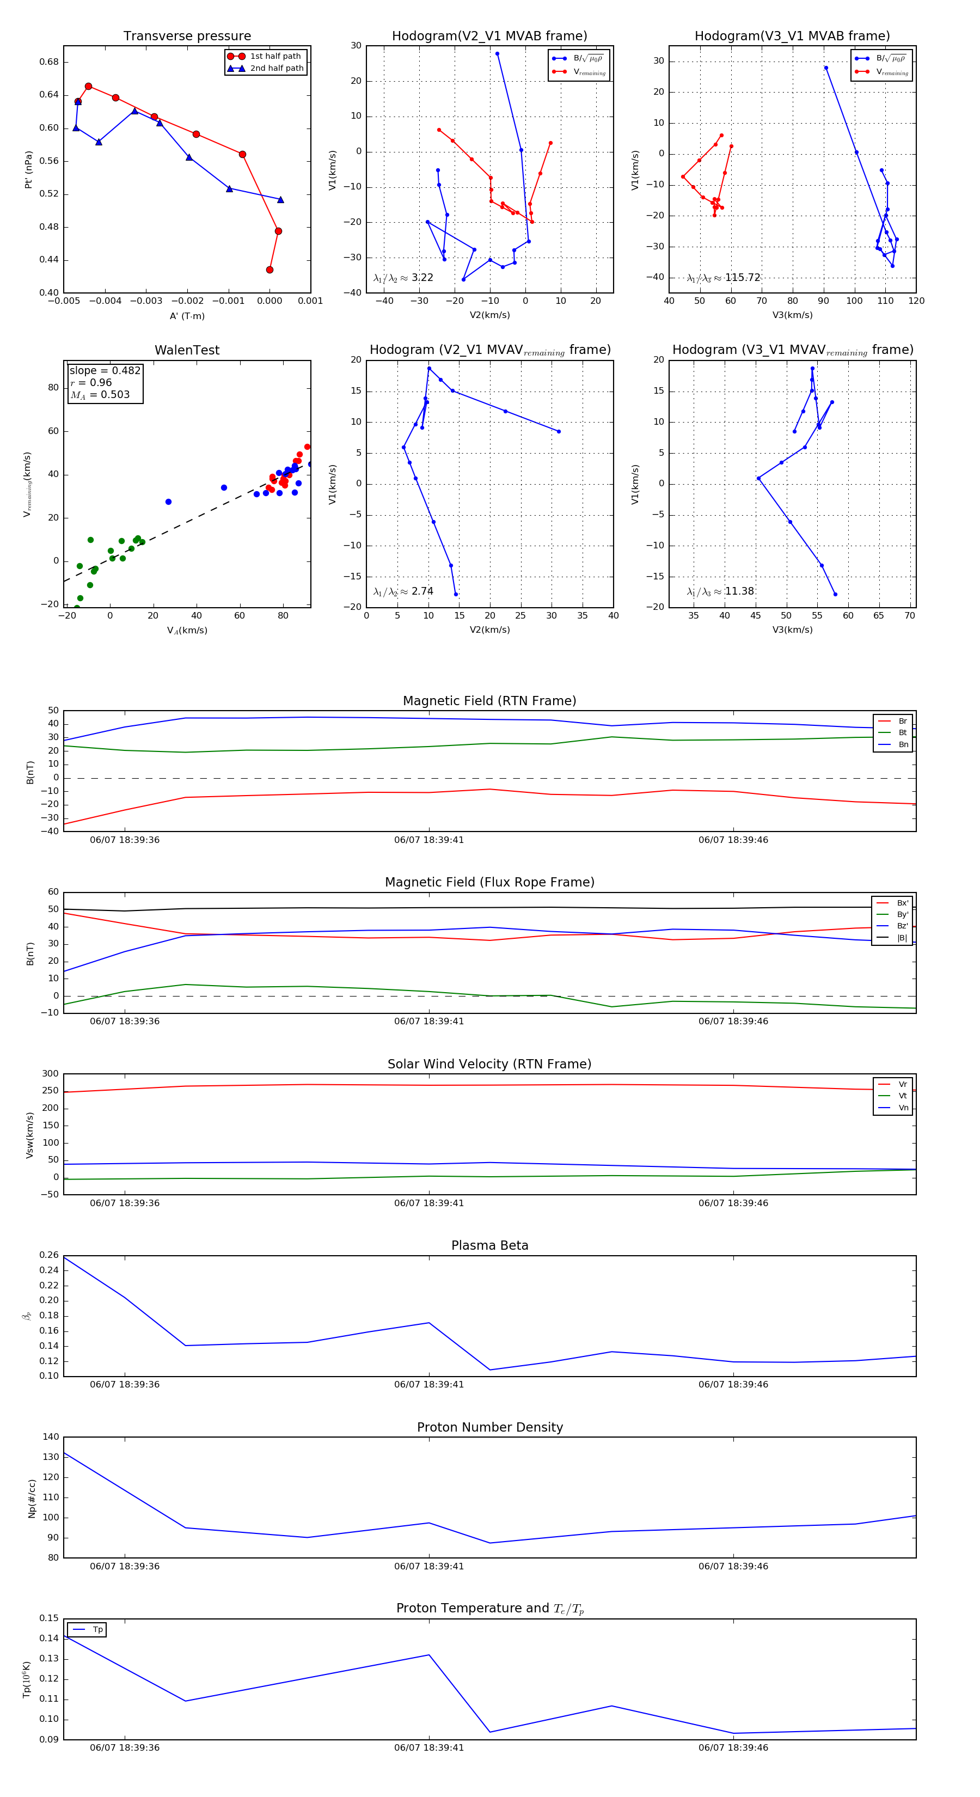Click the By' legend entry
980x1797 pixels.
click(893, 914)
